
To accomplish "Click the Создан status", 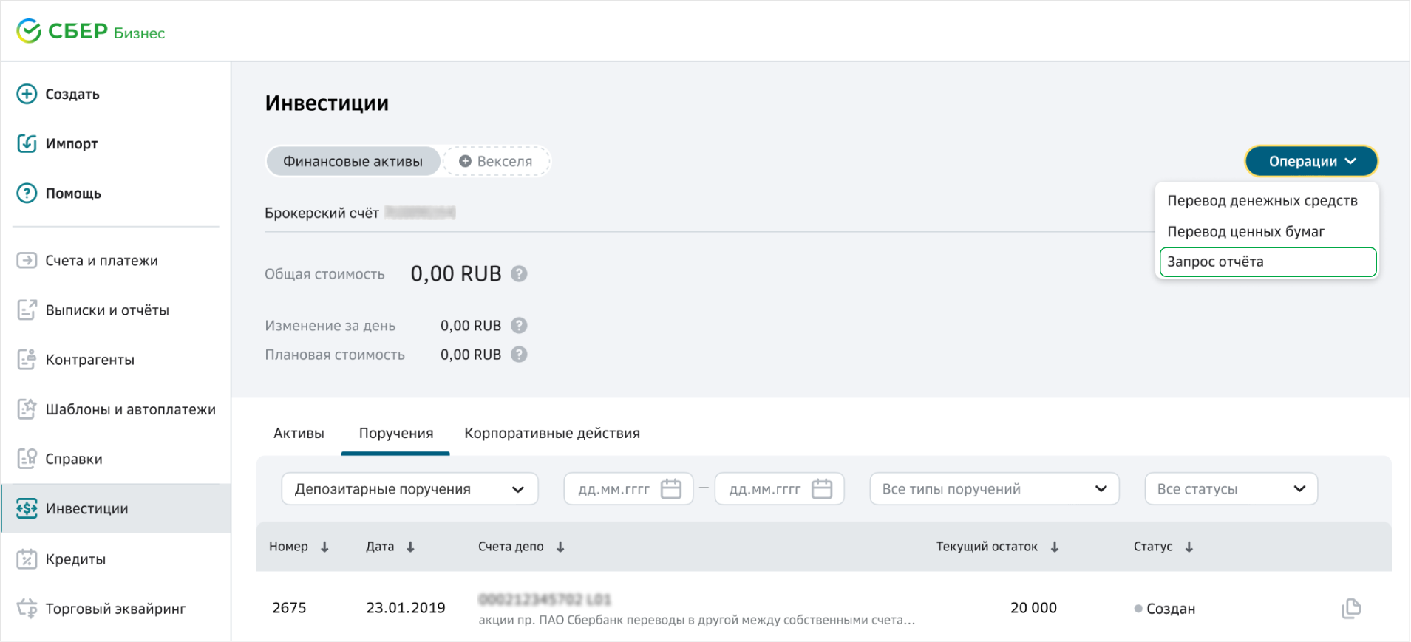I will (x=1165, y=608).
